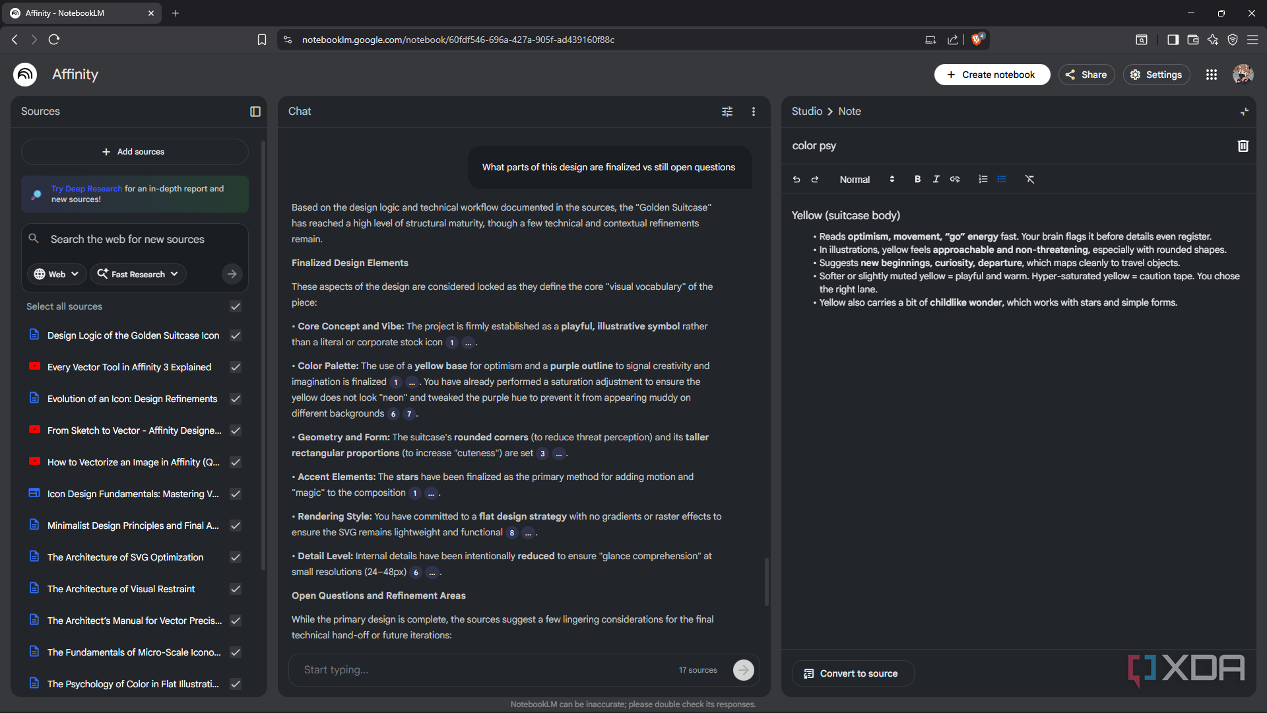The image size is (1267, 713).
Task: Expand citation ellipsis after Detail Level
Action: [432, 572]
